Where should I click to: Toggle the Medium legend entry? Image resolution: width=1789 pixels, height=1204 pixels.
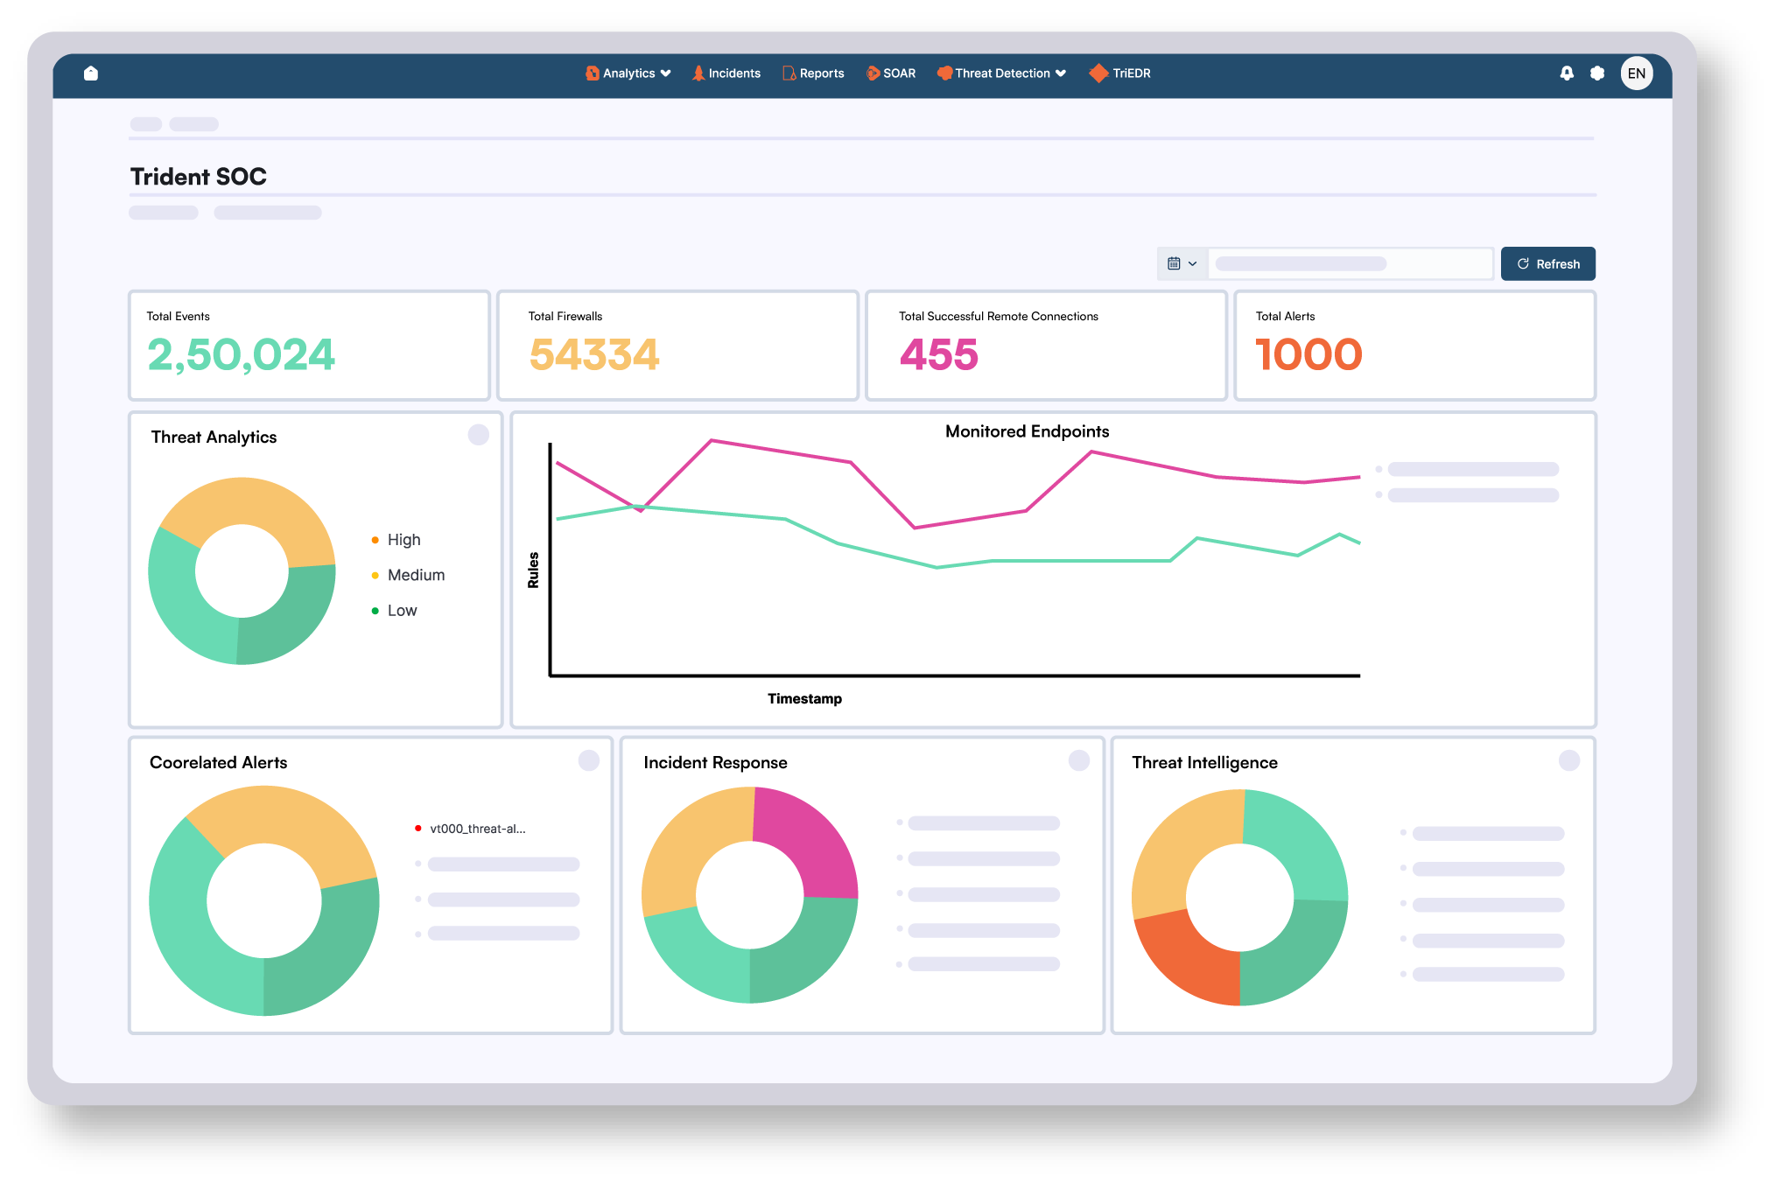tap(416, 575)
